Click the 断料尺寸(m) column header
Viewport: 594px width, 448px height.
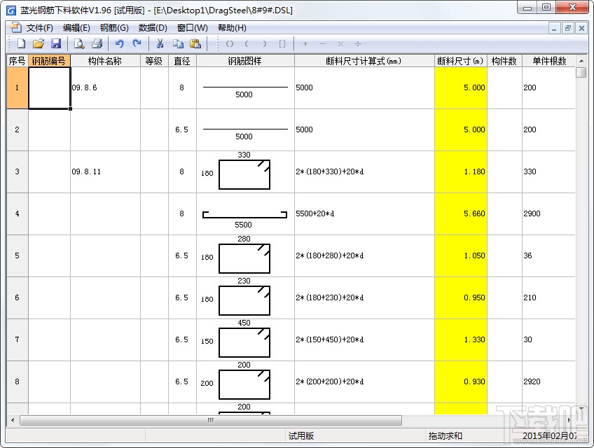[x=461, y=61]
